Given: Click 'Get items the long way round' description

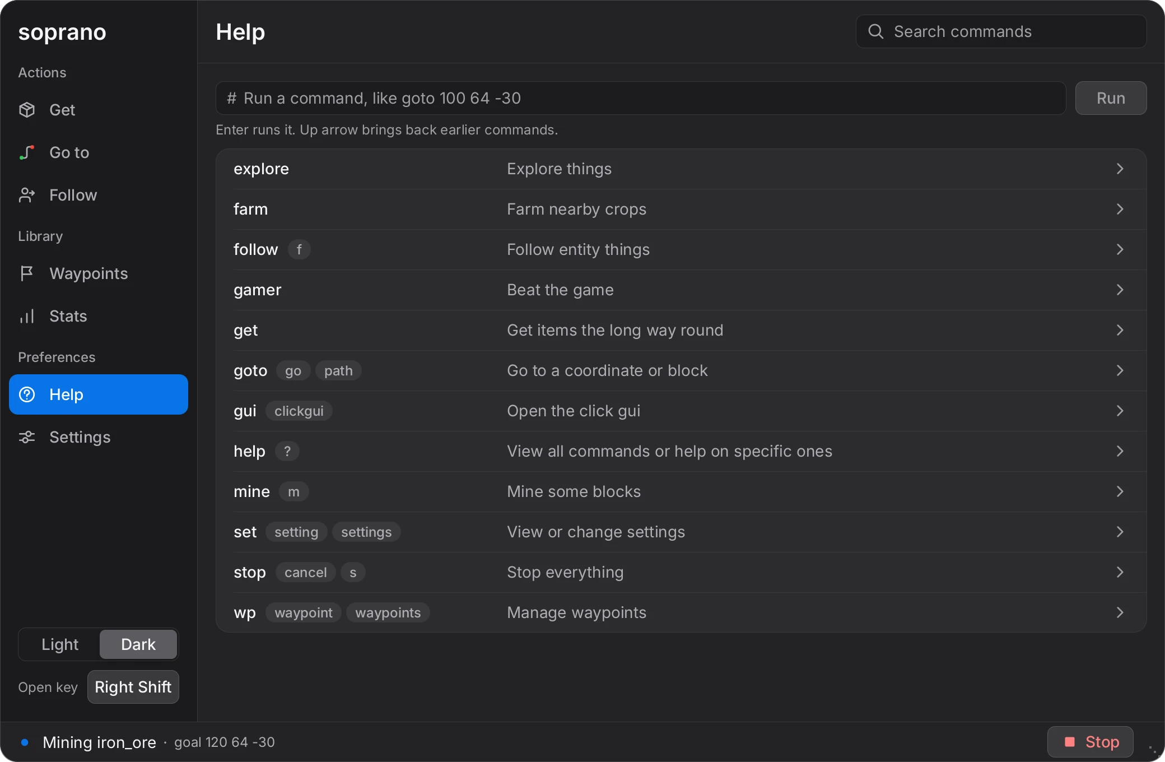Looking at the screenshot, I should point(615,330).
